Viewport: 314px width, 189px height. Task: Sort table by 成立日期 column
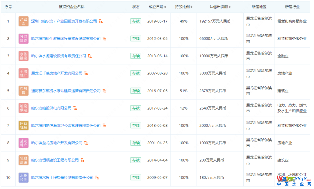pos(157,7)
